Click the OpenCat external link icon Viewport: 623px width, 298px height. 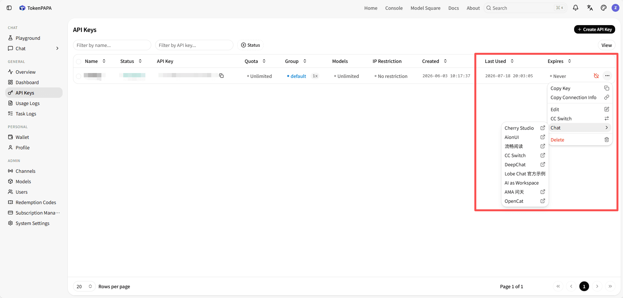click(543, 201)
